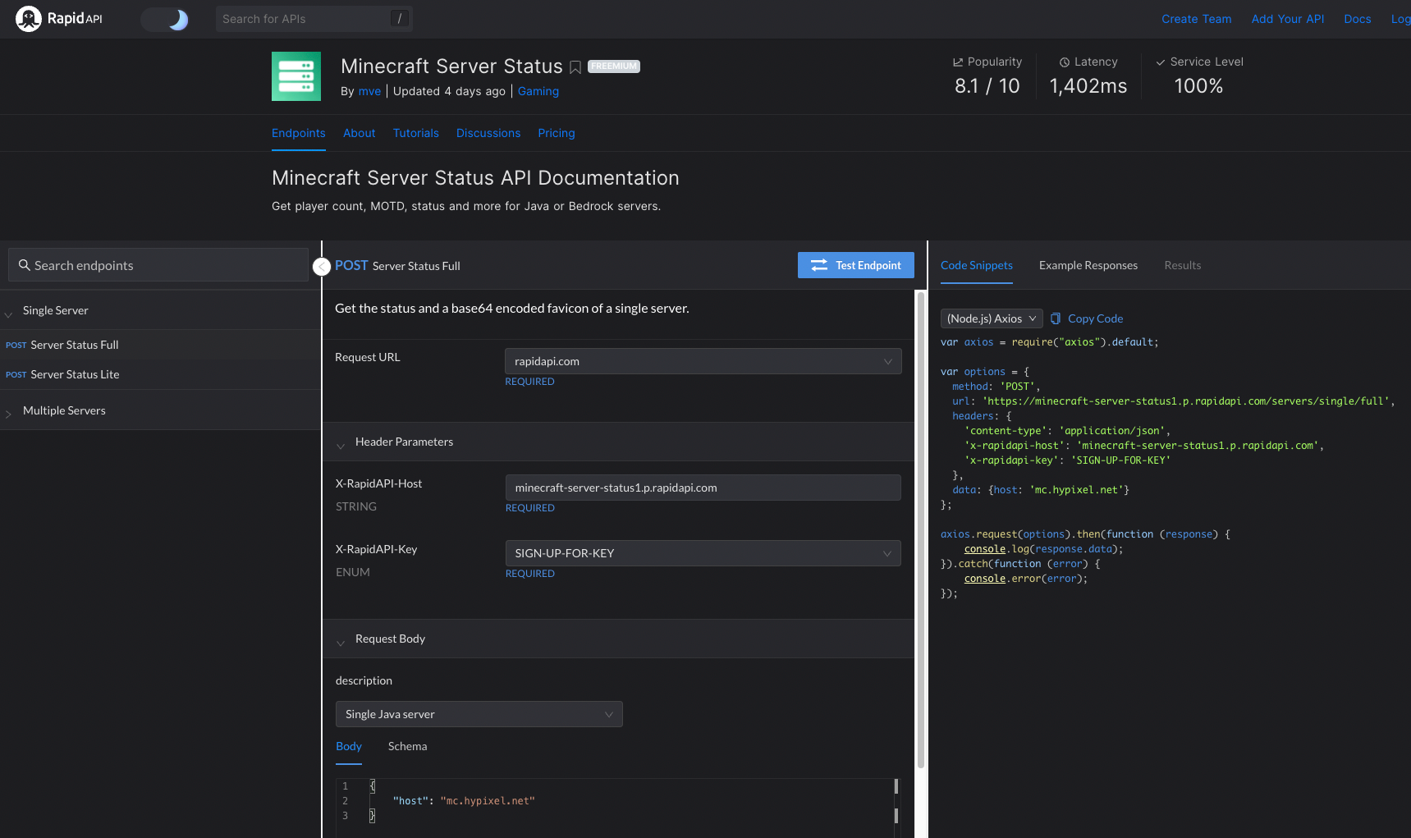Open the Gaming category link
1411x838 pixels.
[x=538, y=91]
